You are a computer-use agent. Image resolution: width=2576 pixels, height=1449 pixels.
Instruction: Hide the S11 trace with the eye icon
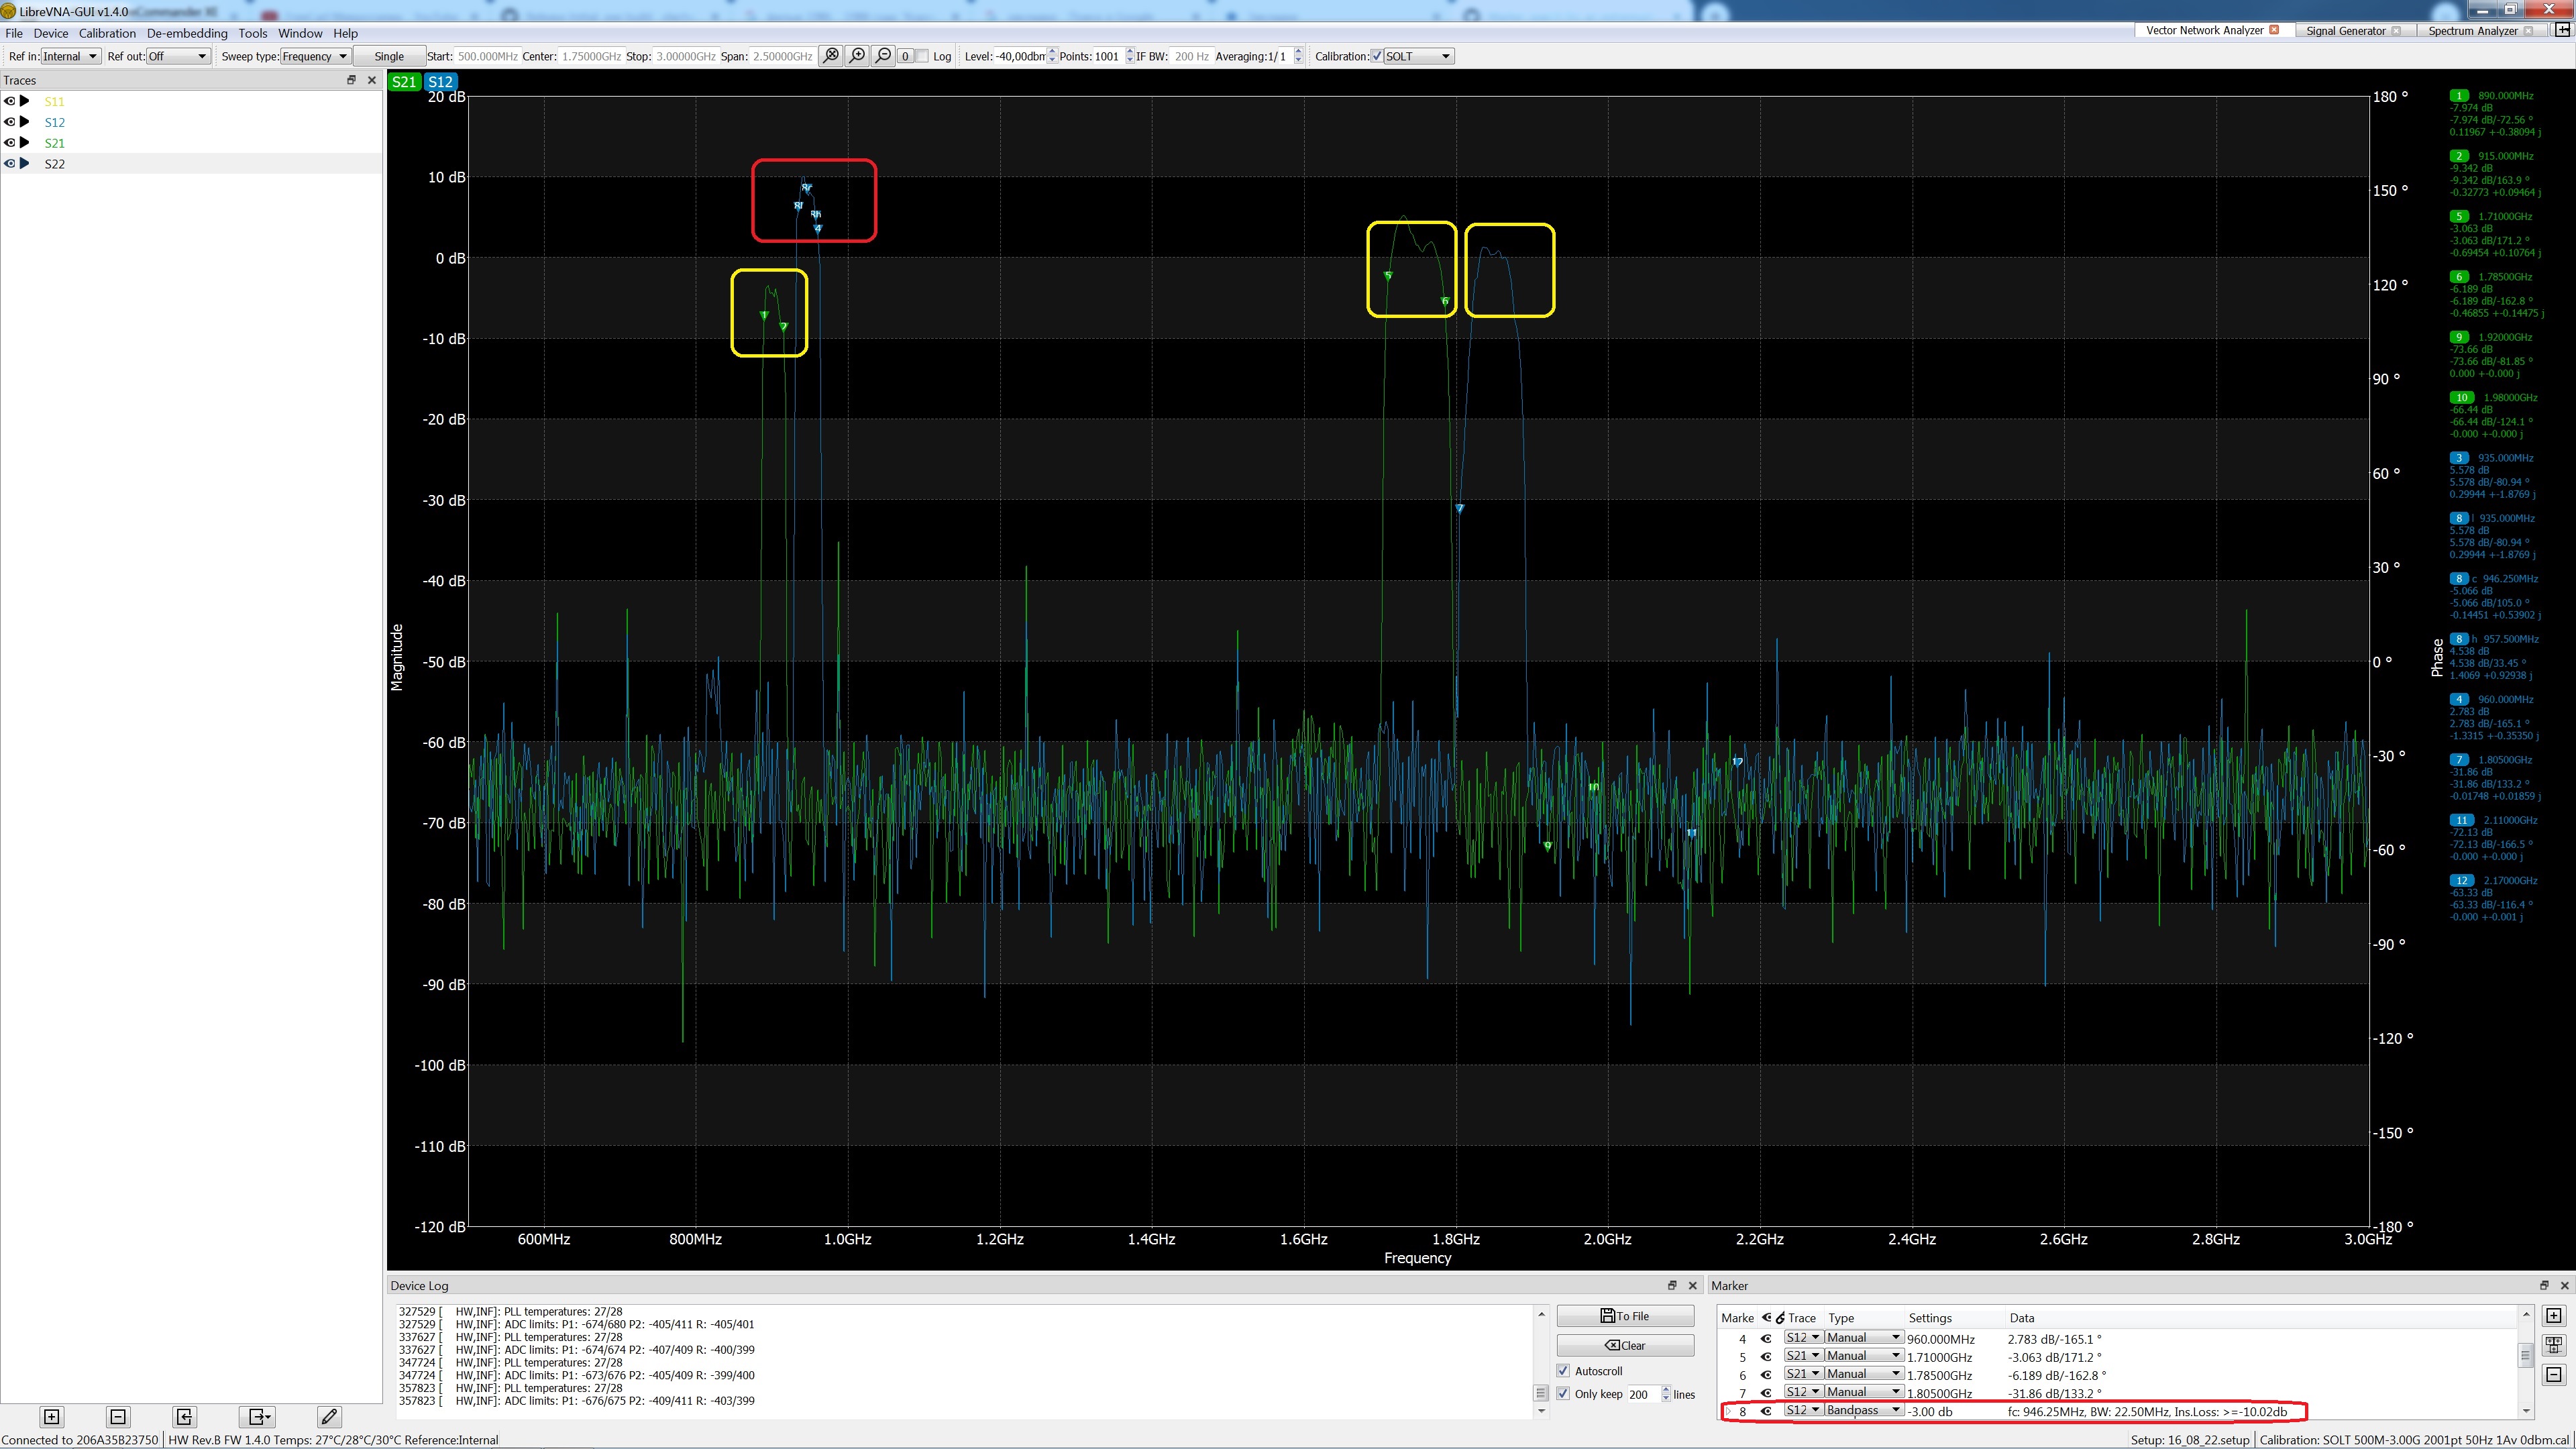[x=10, y=101]
